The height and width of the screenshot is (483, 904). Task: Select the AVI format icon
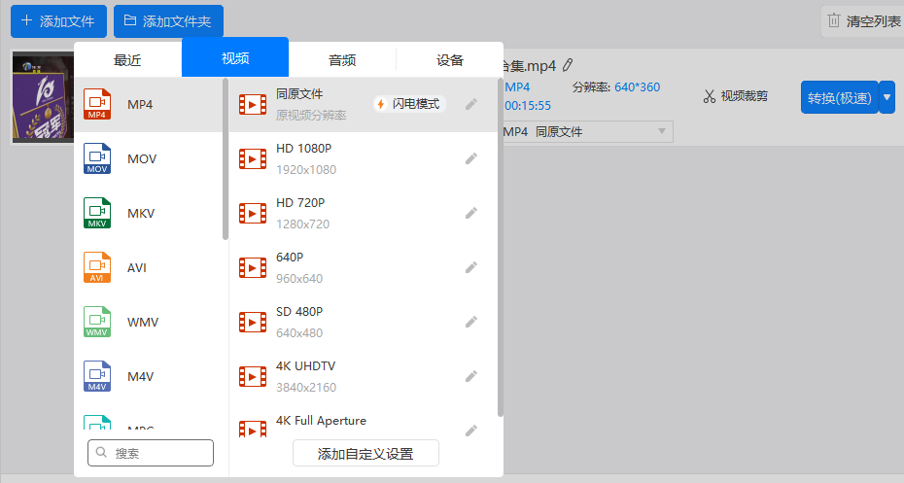(97, 267)
